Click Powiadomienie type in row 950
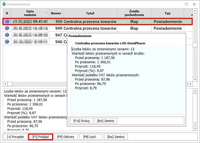Viewport: 200px width, 143px height. coord(168,22)
